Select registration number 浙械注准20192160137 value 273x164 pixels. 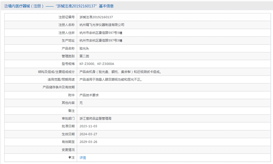tap(96, 17)
